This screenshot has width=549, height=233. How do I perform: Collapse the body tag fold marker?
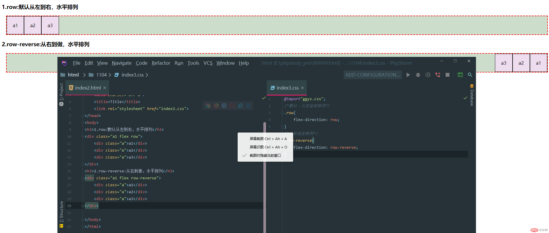click(83, 123)
